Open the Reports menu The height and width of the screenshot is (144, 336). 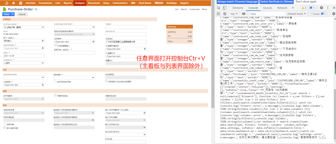tap(68, 3)
